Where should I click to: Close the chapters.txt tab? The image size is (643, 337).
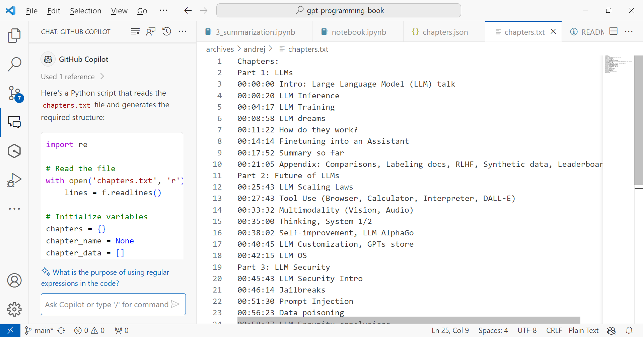tap(553, 31)
